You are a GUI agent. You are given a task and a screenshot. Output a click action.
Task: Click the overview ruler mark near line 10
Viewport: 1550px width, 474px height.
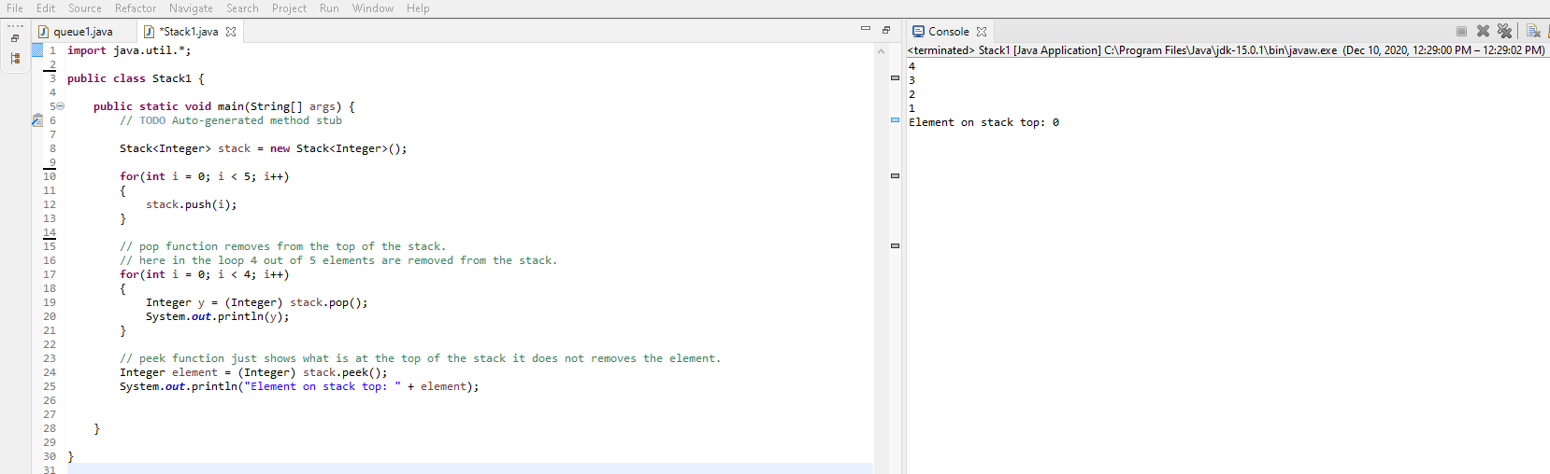[895, 175]
